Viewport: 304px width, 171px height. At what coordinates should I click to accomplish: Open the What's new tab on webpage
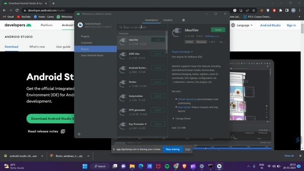pos(37,47)
